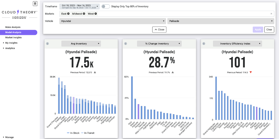Open the hamburger menu icon

35,3
